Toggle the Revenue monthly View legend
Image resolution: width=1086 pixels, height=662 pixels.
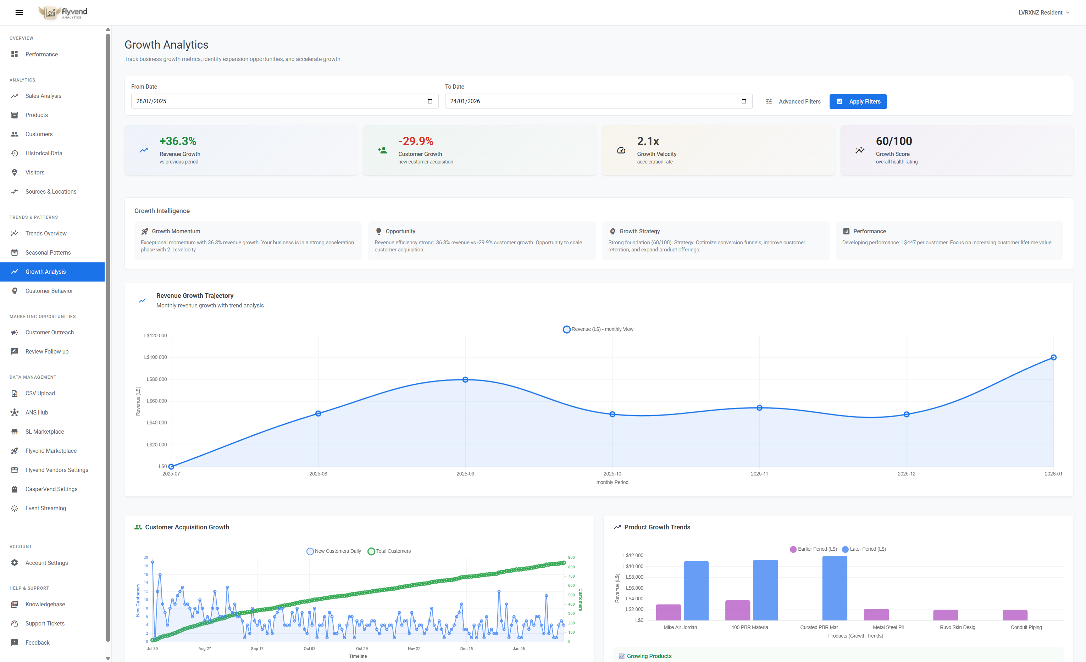[x=598, y=329]
